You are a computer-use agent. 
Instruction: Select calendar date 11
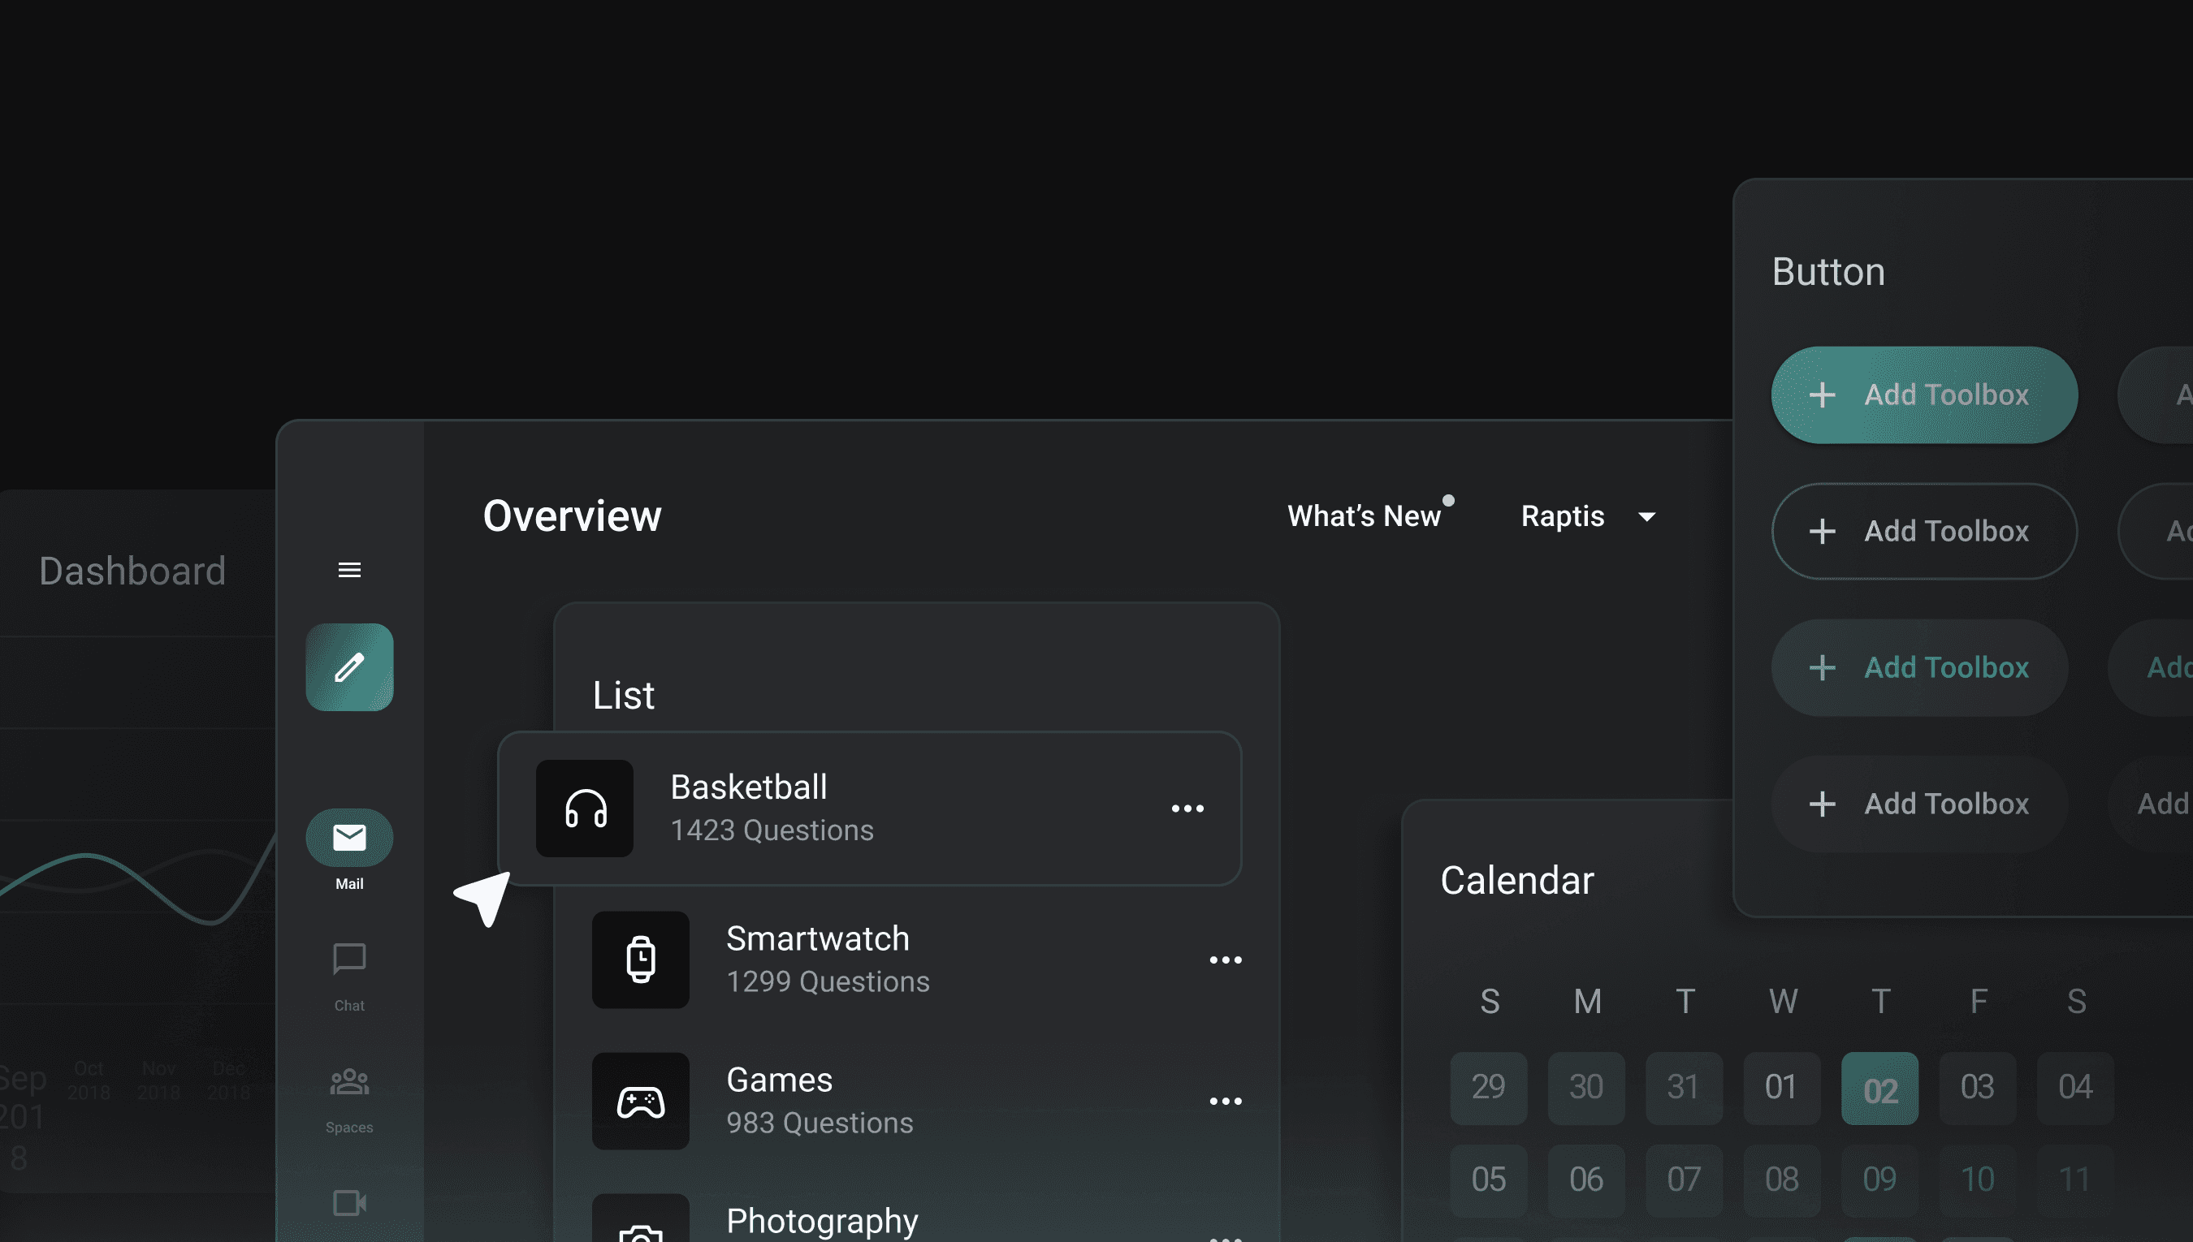(x=2075, y=1180)
